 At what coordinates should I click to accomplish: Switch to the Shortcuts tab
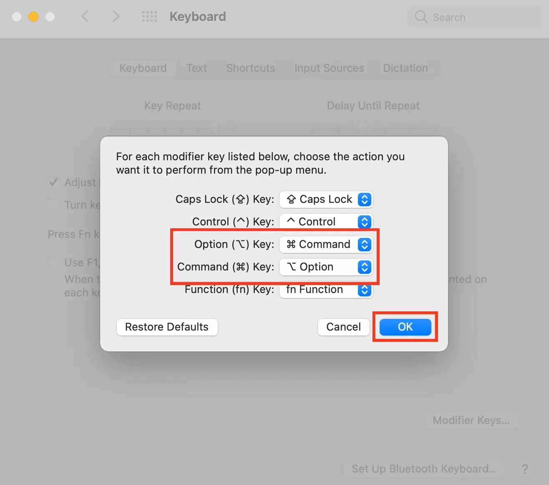(250, 68)
